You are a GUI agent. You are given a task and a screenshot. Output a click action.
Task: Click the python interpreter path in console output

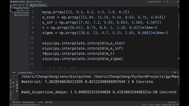[x=56, y=77]
